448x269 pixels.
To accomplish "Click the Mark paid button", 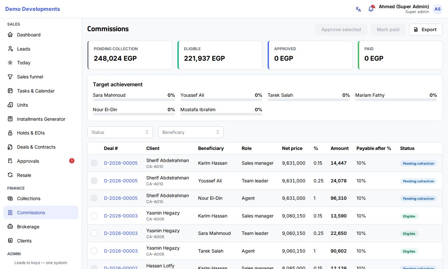I will coord(388,30).
